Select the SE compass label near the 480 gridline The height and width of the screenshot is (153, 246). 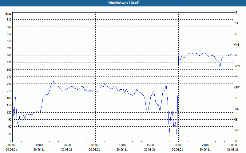[237, 23]
